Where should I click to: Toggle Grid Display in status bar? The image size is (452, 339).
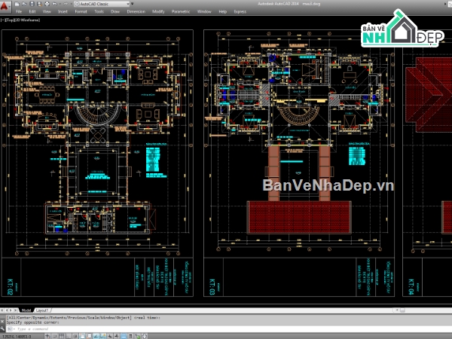[x=61, y=337]
